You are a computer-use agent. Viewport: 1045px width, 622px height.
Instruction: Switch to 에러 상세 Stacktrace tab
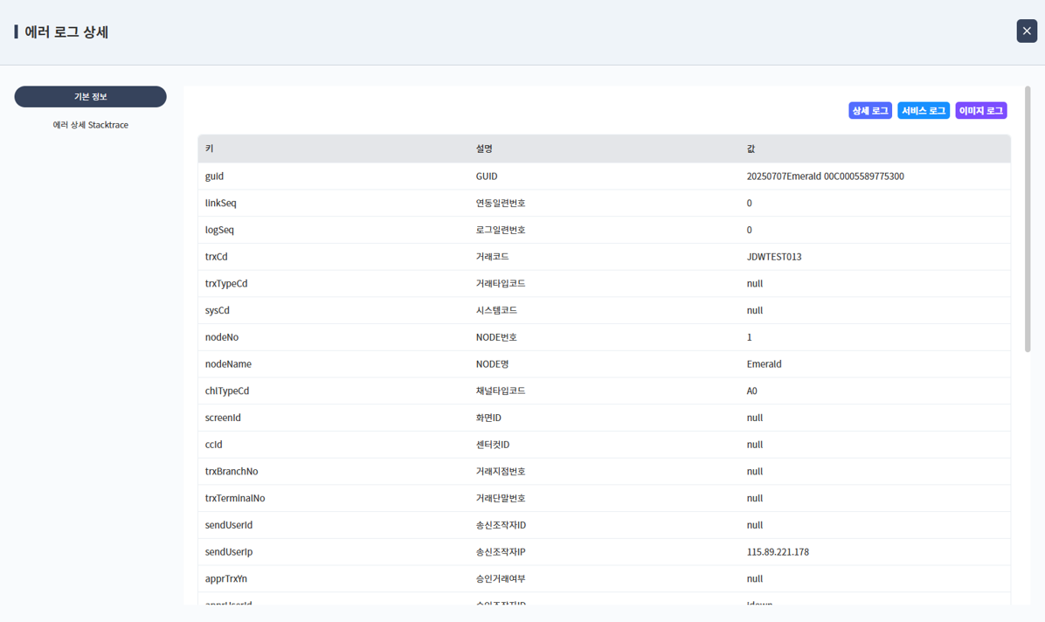(90, 125)
